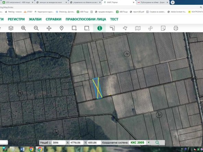Image resolution: width=203 pixels, height=152 pixels.
Task: Open the продава земеделс bookmark
Action: [104, 12]
